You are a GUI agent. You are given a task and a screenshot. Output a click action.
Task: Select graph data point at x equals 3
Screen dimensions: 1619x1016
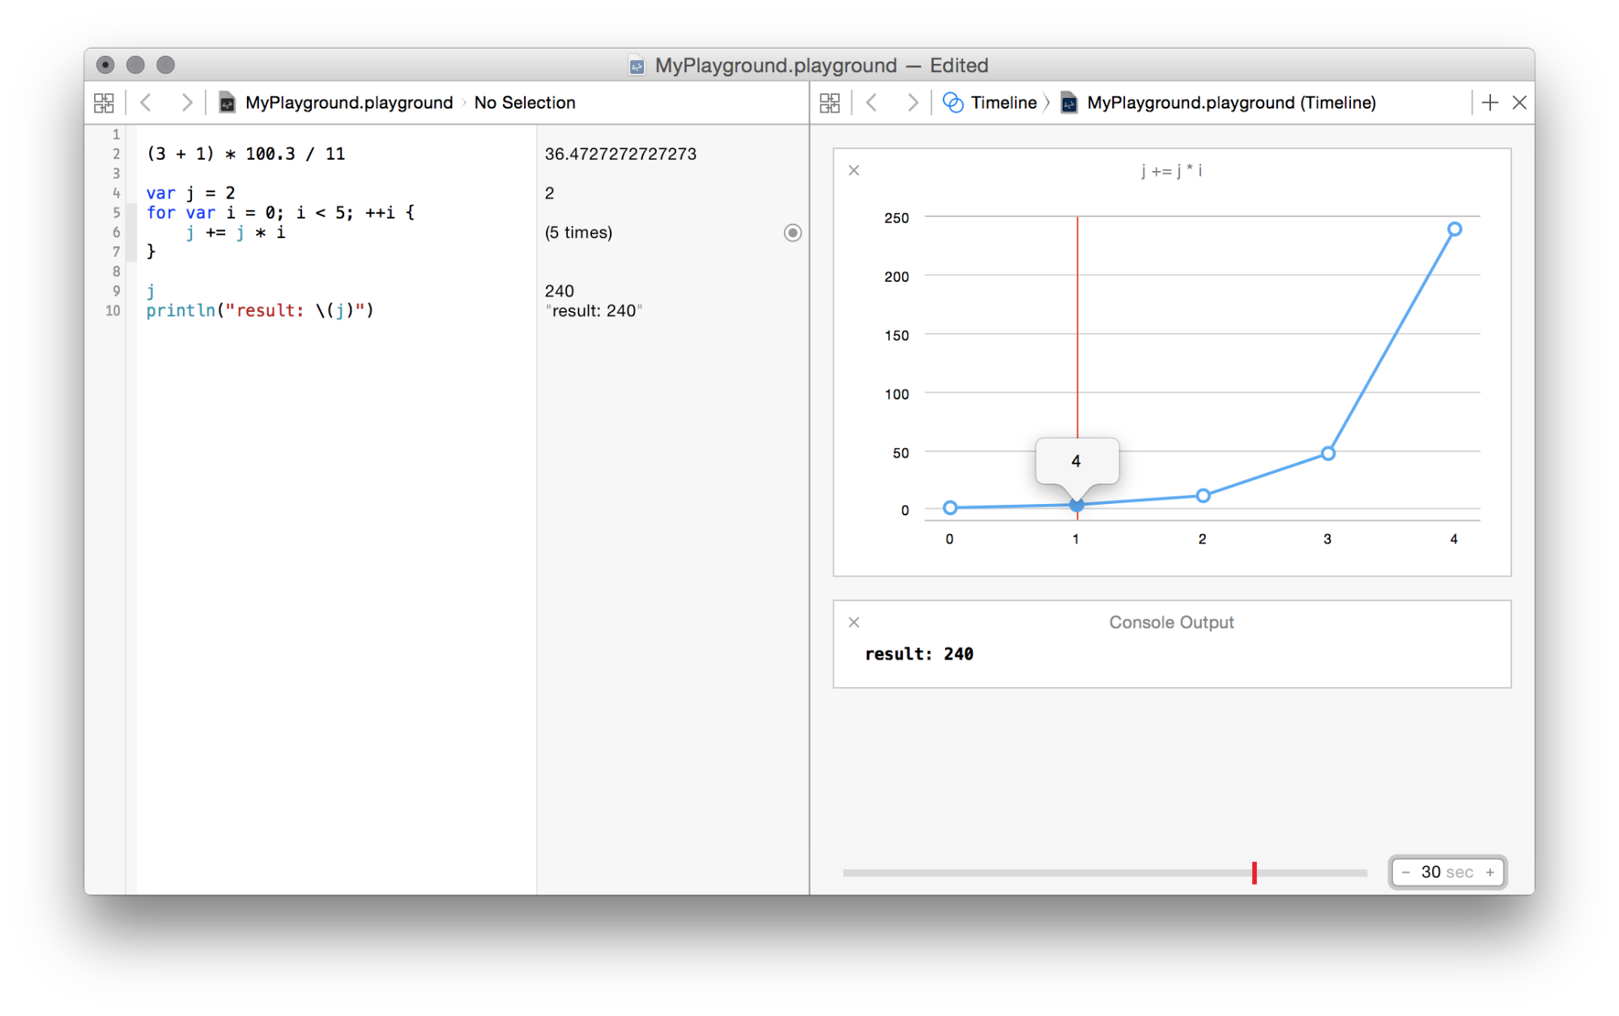(x=1327, y=454)
